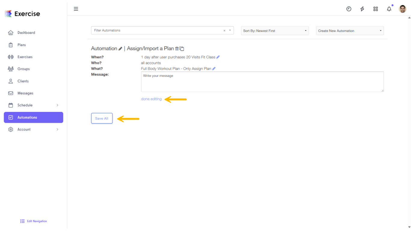Open the history clock icon in the top bar

[x=349, y=9]
